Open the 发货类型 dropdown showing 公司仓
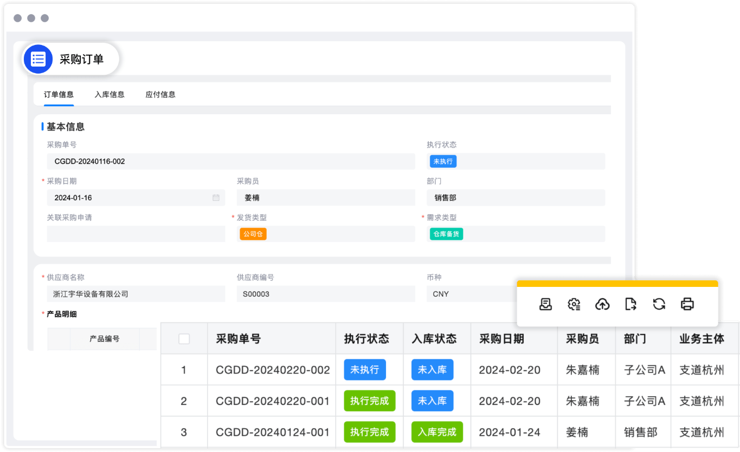The width and height of the screenshot is (740, 452). pyautogui.click(x=325, y=234)
